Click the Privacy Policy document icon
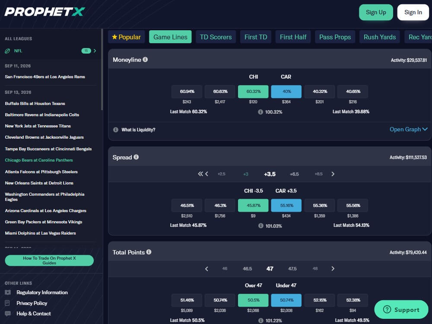Image resolution: width=432 pixels, height=324 pixels. 7,303
